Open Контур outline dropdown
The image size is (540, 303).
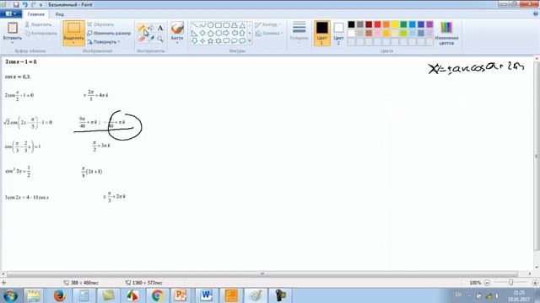(x=268, y=24)
